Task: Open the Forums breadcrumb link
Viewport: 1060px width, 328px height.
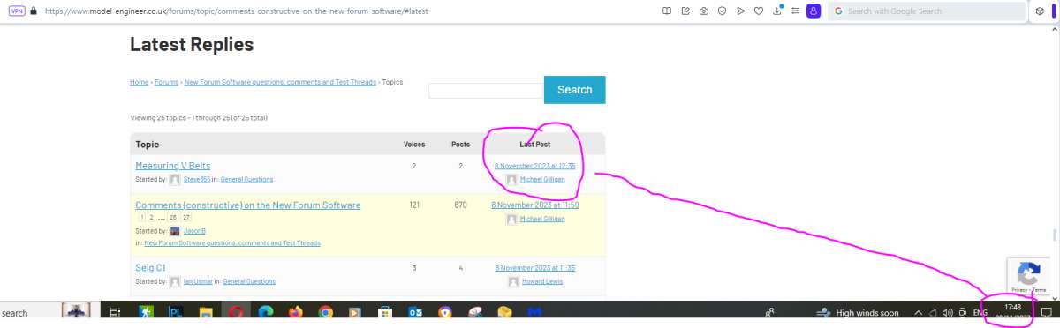Action: [166, 82]
